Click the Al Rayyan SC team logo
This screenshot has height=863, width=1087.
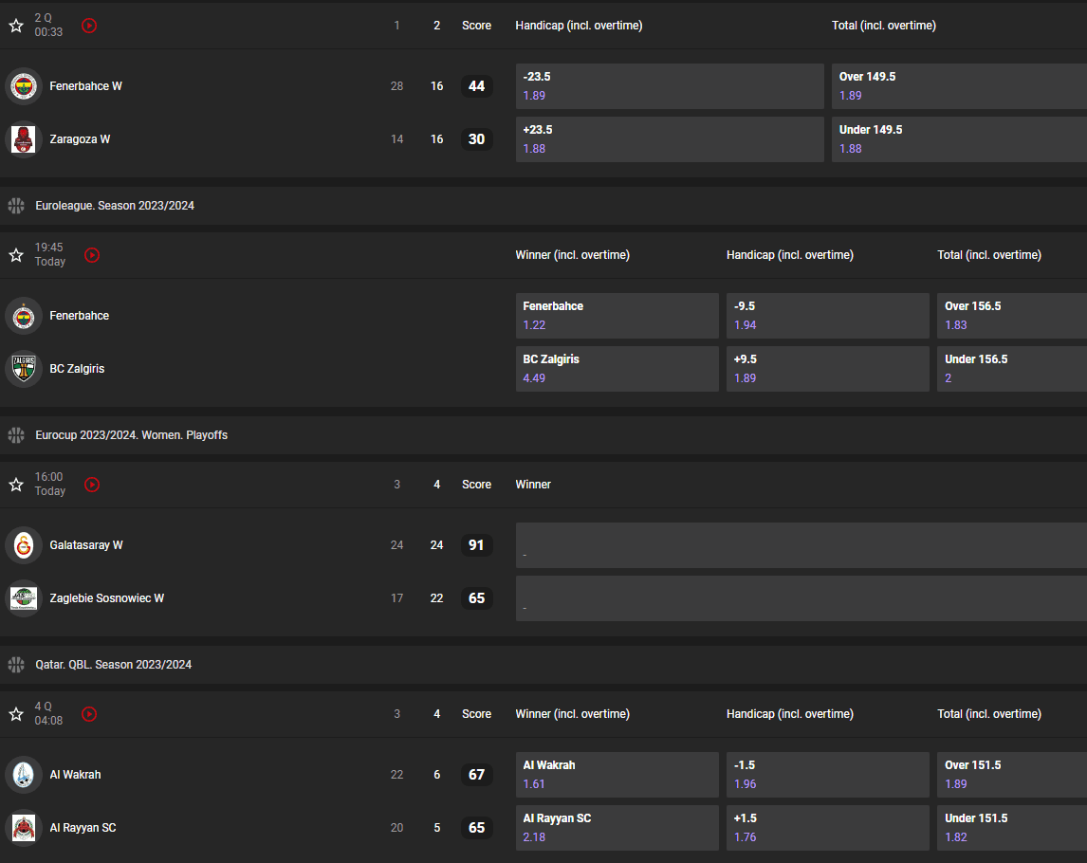tap(24, 828)
